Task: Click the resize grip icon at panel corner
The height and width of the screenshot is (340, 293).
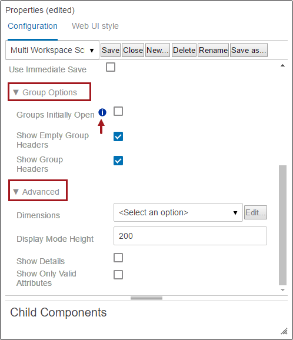Action: 284,331
